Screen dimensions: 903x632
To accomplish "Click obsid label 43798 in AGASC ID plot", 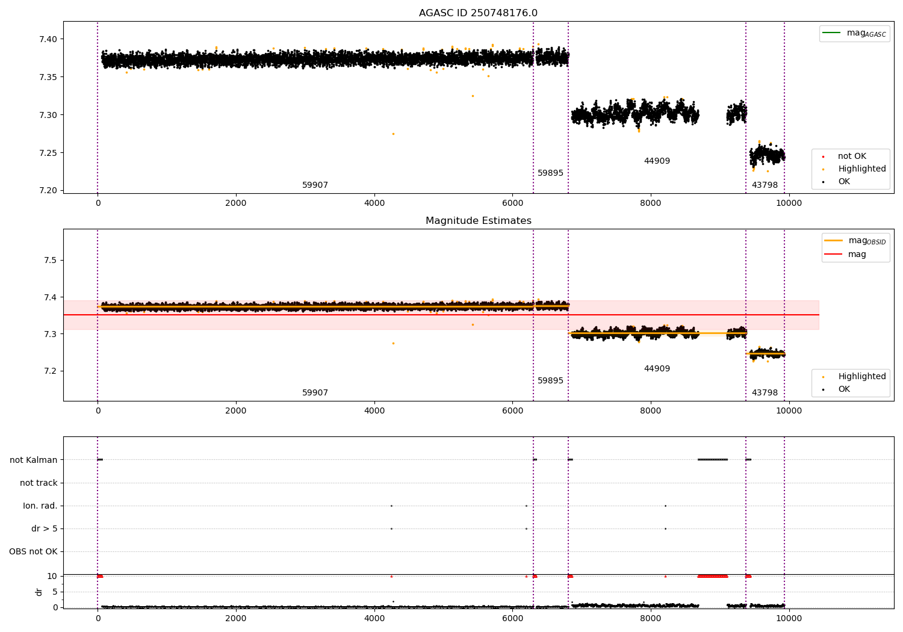I will (765, 185).
